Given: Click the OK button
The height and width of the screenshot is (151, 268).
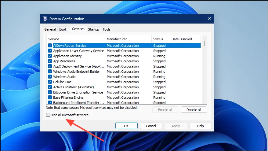Looking at the screenshot, I should [x=126, y=126].
